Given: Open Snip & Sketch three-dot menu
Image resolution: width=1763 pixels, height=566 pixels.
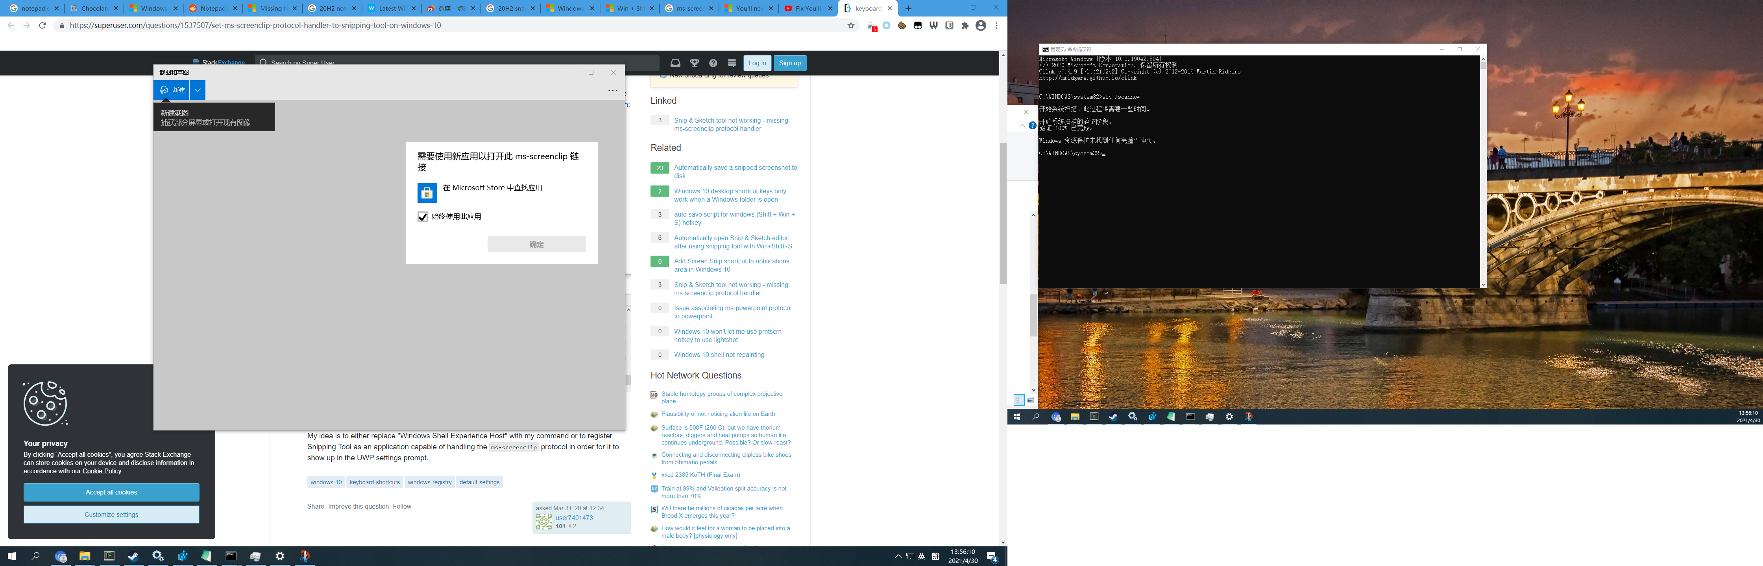Looking at the screenshot, I should [x=613, y=90].
